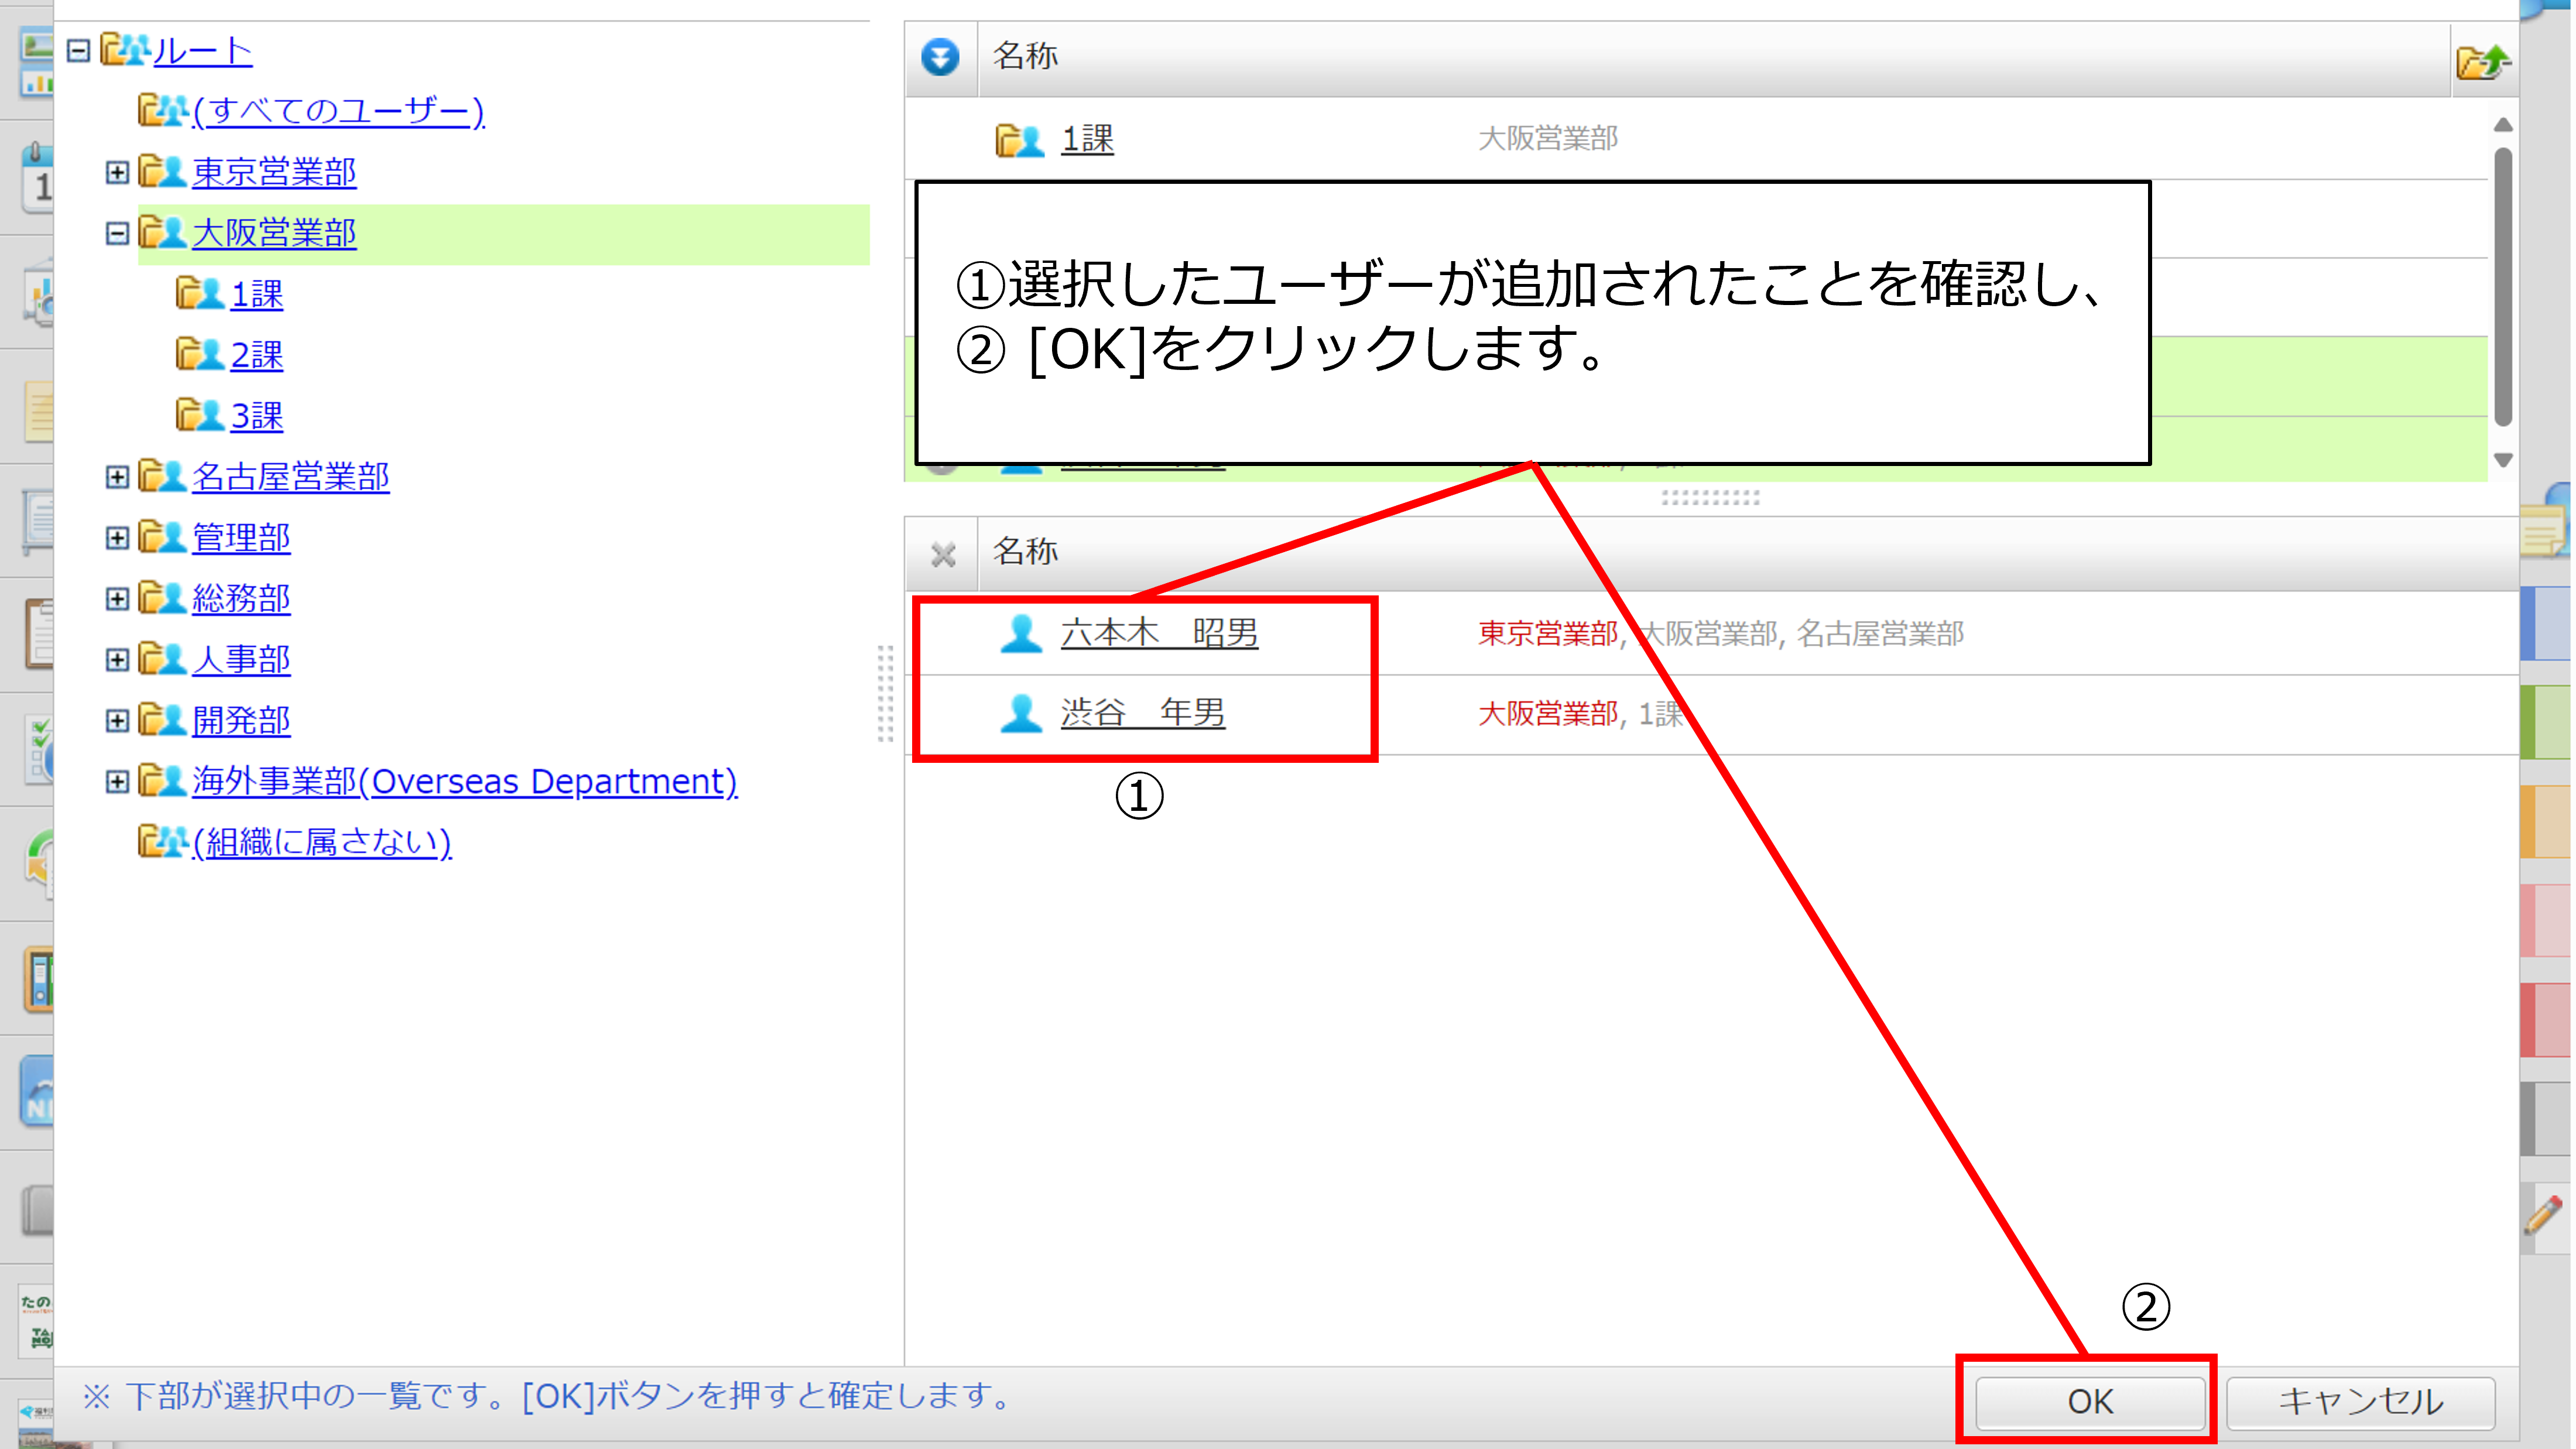The image size is (2576, 1449).
Task: Click the user icon beside 六本木 昭男
Action: pyautogui.click(x=1021, y=633)
